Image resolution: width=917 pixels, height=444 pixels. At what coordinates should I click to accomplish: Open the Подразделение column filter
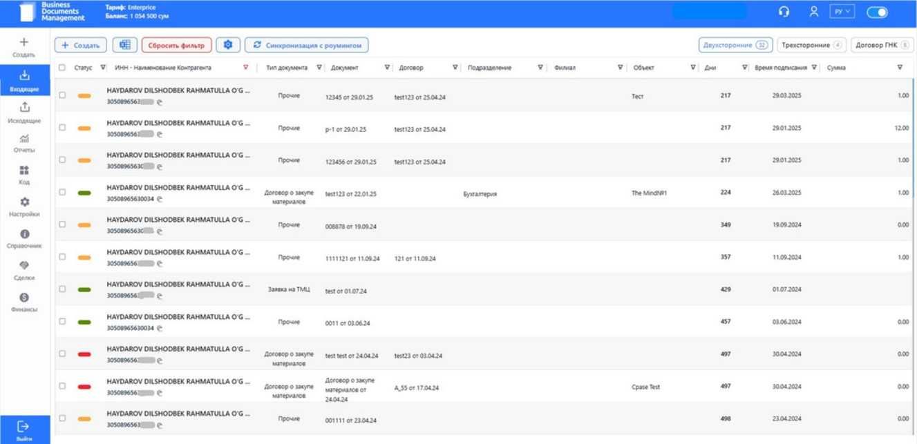point(540,68)
